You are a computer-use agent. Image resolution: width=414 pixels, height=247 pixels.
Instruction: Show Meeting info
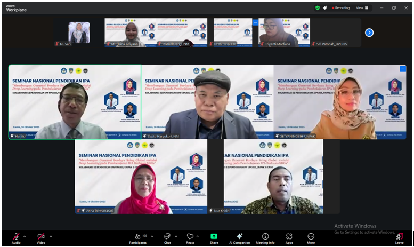click(x=265, y=236)
